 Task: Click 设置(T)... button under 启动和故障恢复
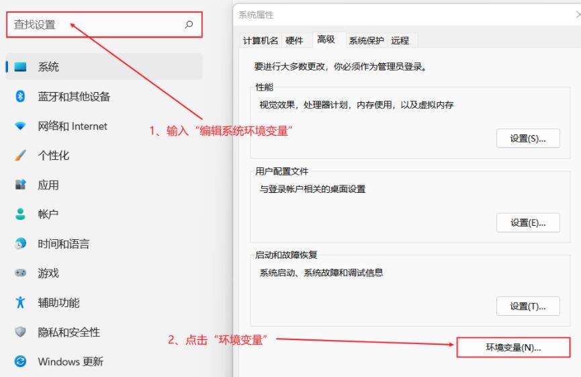[528, 306]
